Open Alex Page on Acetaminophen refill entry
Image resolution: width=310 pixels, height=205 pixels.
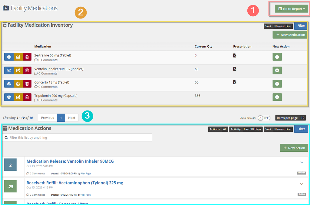click(x=86, y=195)
